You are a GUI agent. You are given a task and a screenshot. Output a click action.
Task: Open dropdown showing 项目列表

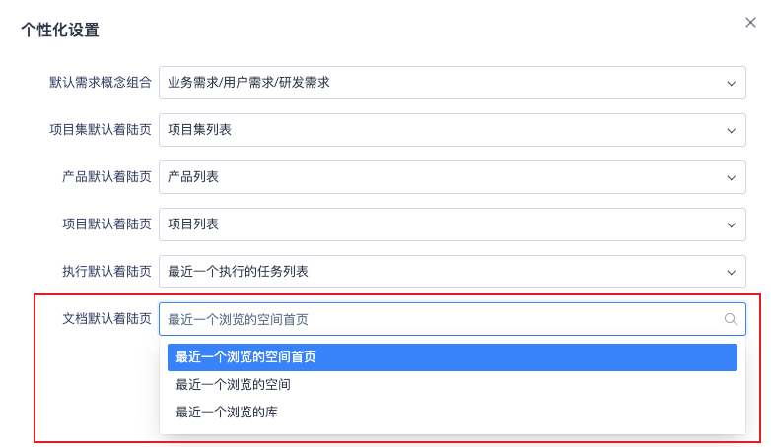444,224
